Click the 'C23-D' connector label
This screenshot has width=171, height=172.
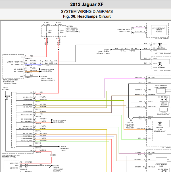point(54,155)
